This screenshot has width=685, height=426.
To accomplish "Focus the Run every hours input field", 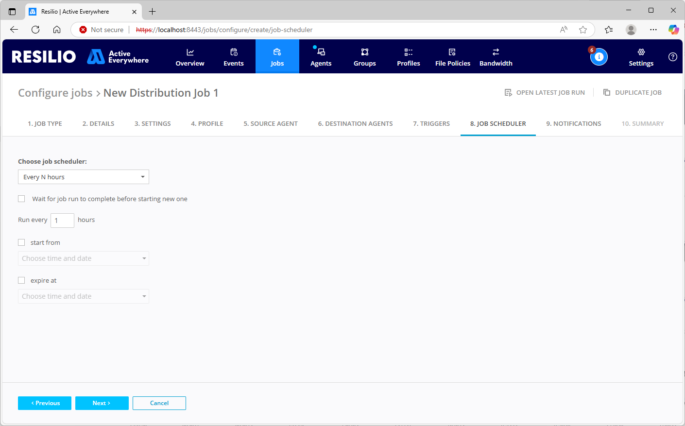I will [x=62, y=221].
